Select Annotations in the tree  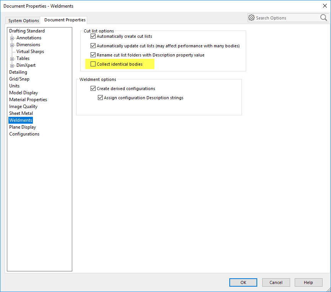tap(29, 38)
